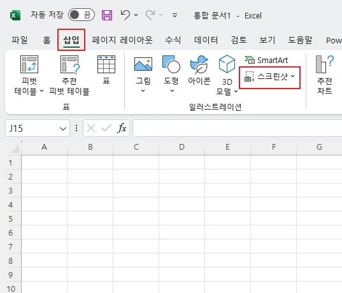Select column A header
This screenshot has width=342, height=293.
[x=45, y=147]
